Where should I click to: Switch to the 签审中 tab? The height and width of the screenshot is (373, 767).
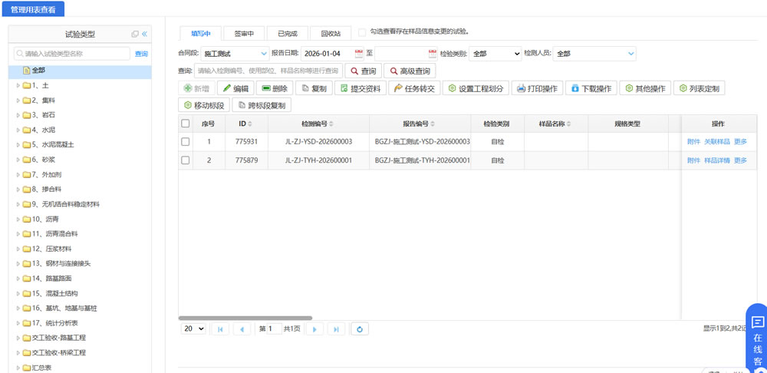click(x=244, y=34)
